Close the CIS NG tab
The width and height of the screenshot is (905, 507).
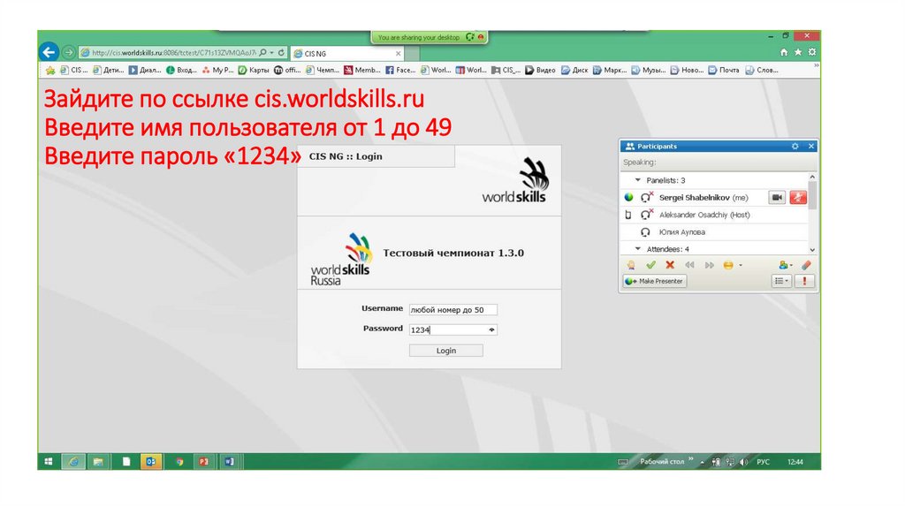(398, 54)
